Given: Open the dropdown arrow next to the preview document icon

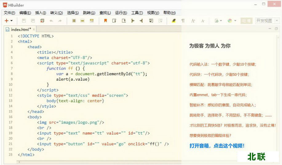Looking at the screenshot, I should [x=221, y=21].
